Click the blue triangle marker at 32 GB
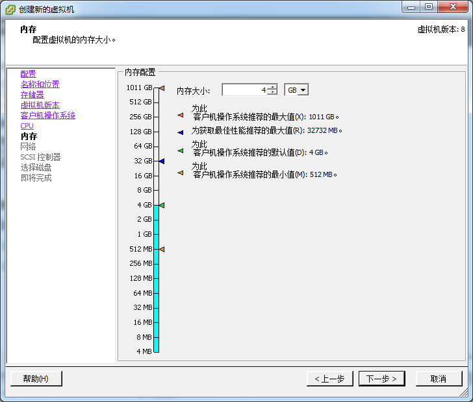This screenshot has width=473, height=402. click(x=162, y=161)
